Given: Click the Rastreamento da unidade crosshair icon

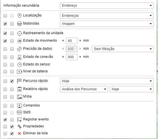Looking at the screenshot, I should [19, 33].
